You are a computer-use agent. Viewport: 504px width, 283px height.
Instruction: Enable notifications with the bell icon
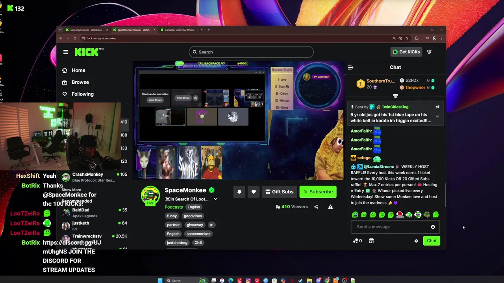(x=239, y=192)
